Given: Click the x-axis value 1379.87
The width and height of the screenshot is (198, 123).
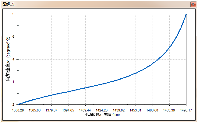Looking at the screenshot, I should [51, 110].
